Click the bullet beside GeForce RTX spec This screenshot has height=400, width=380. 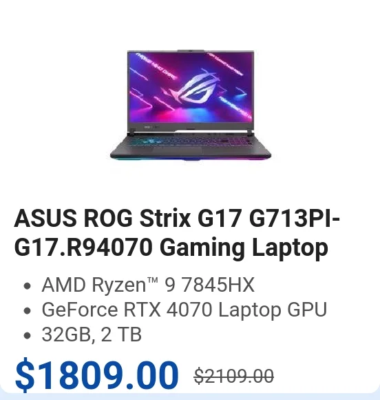27,311
